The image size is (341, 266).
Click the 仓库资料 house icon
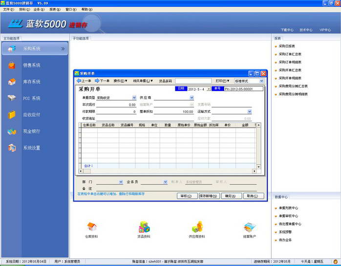pos(92,226)
